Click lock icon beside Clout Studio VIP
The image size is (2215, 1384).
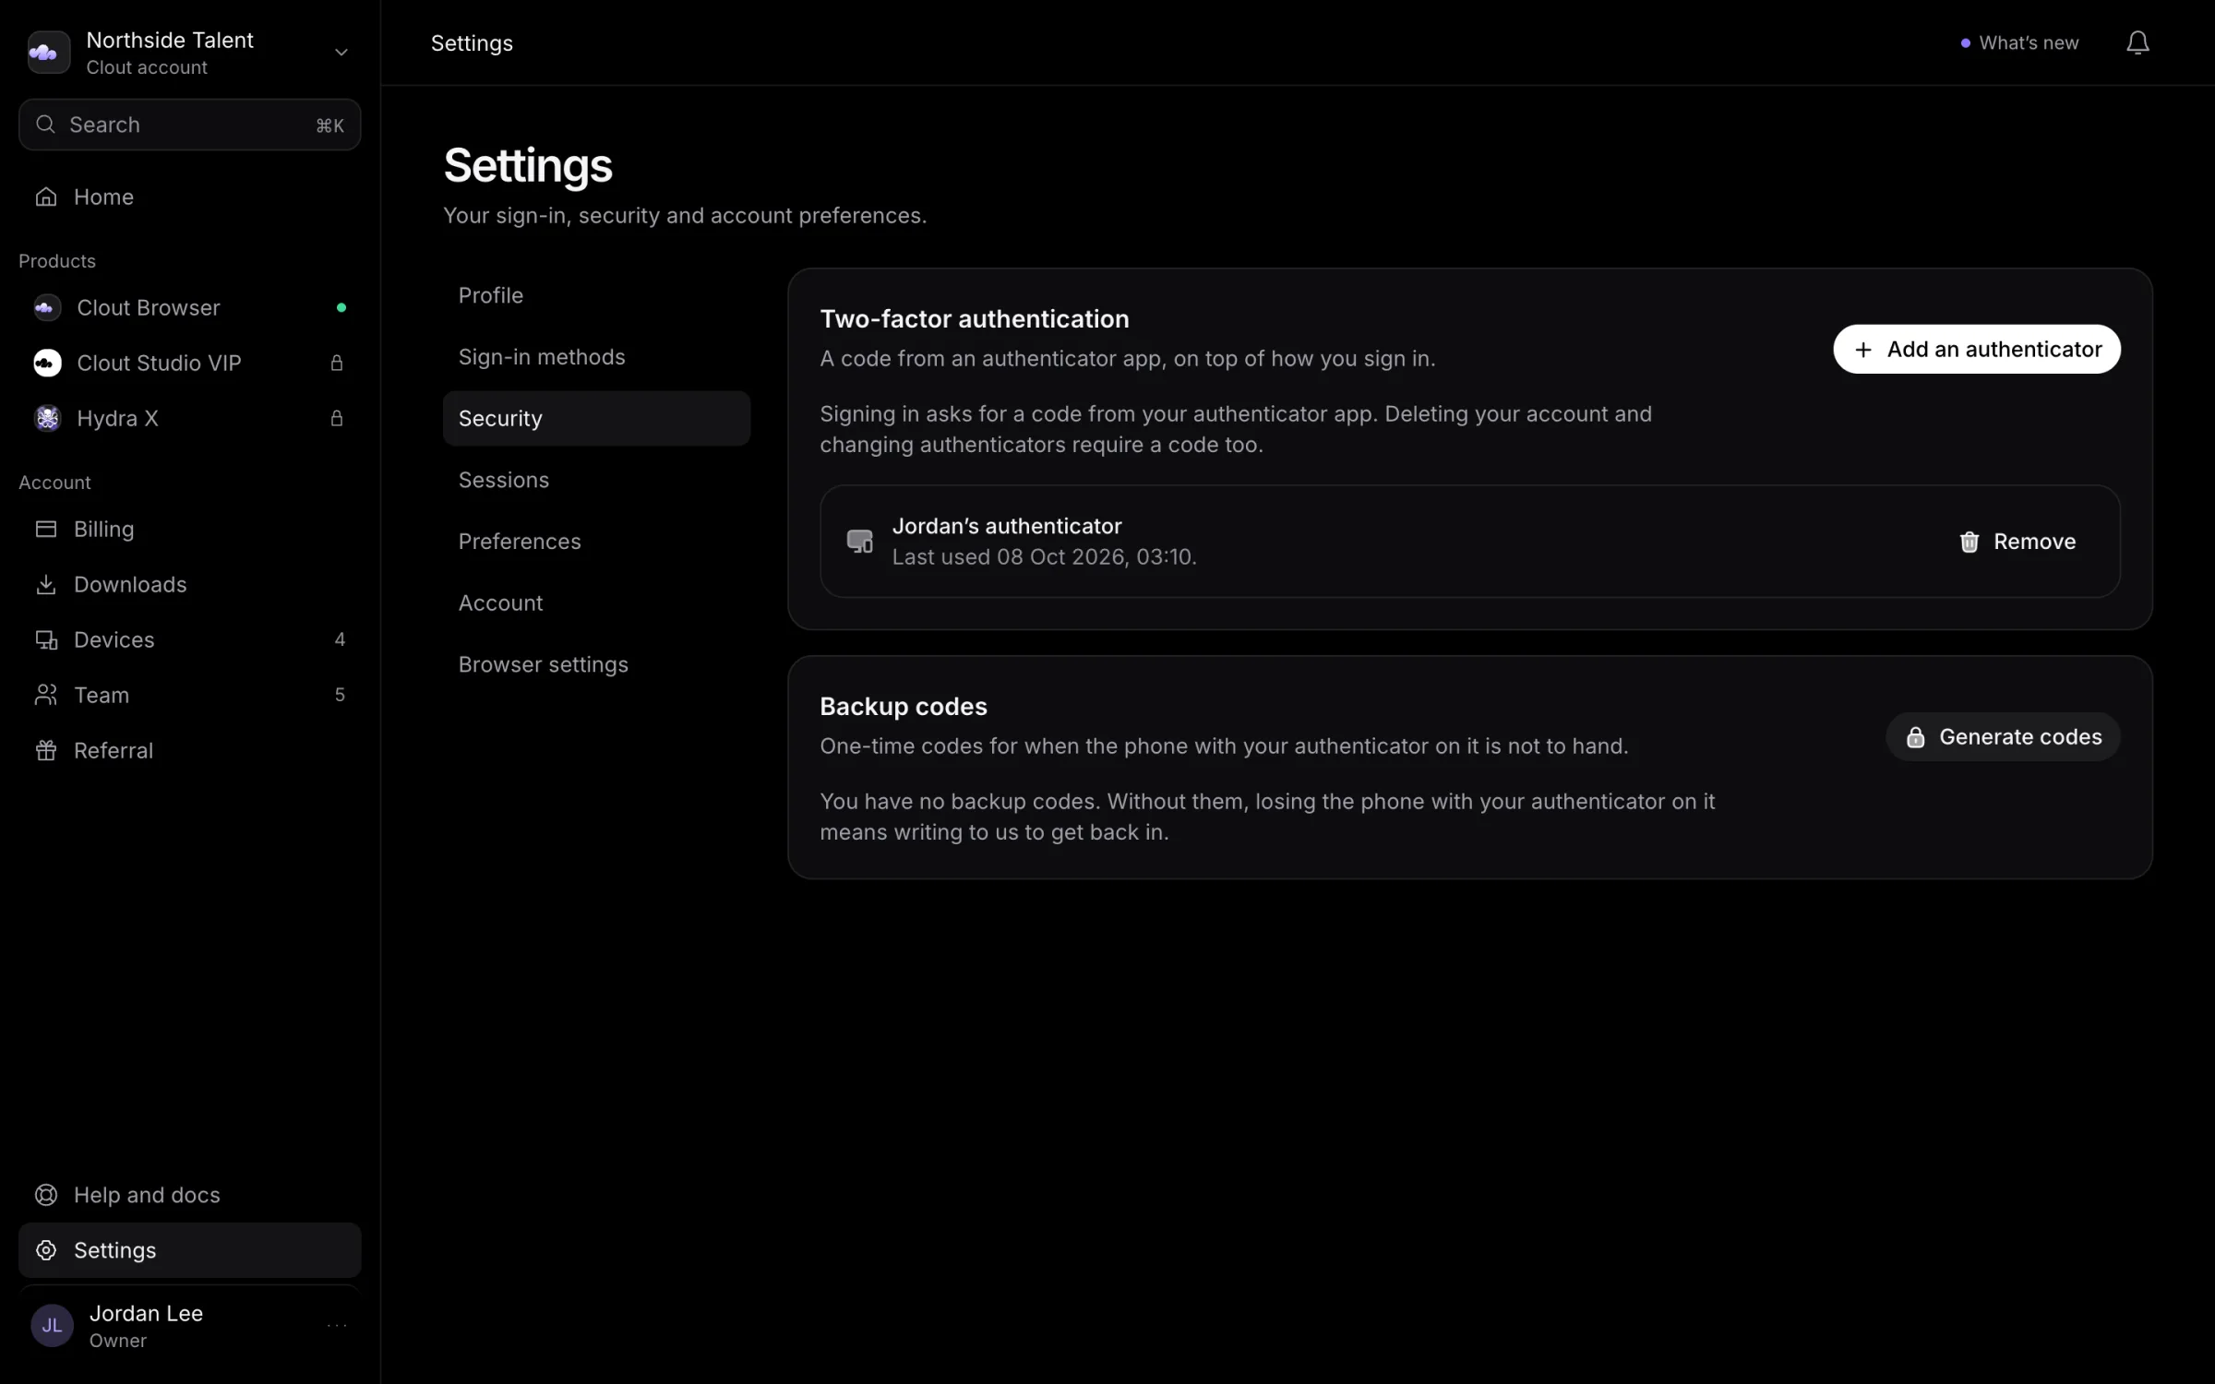[x=337, y=363]
